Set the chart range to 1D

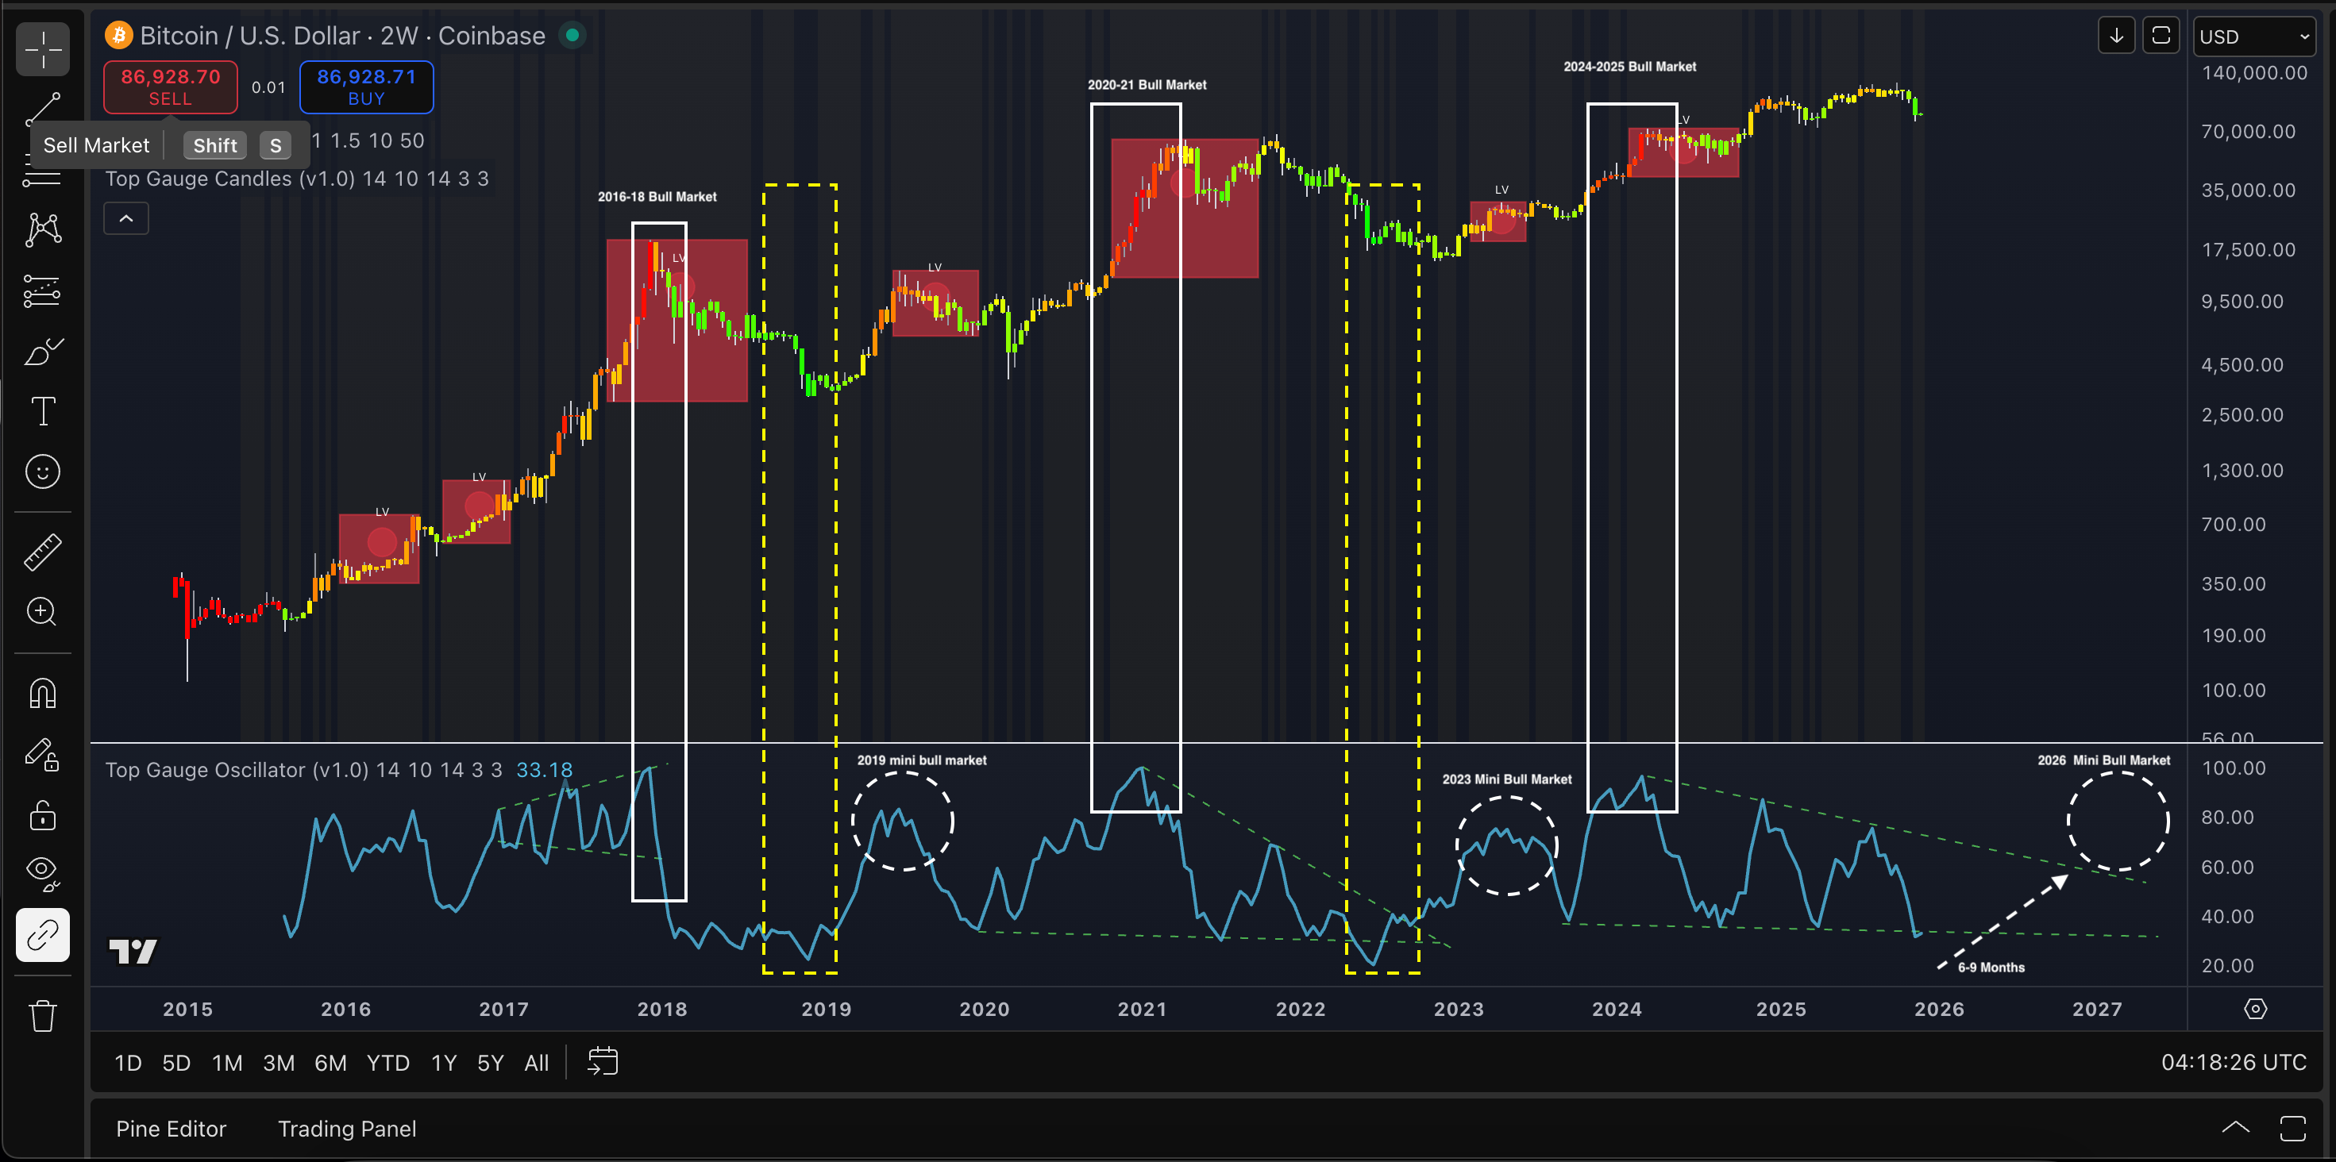click(x=128, y=1062)
